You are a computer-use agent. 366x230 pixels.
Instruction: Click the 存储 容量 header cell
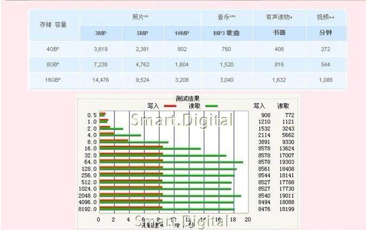click(54, 25)
